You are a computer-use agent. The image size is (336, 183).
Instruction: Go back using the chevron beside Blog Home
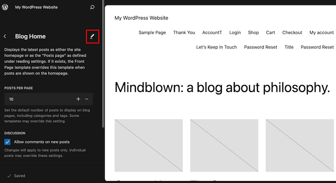tap(5, 37)
